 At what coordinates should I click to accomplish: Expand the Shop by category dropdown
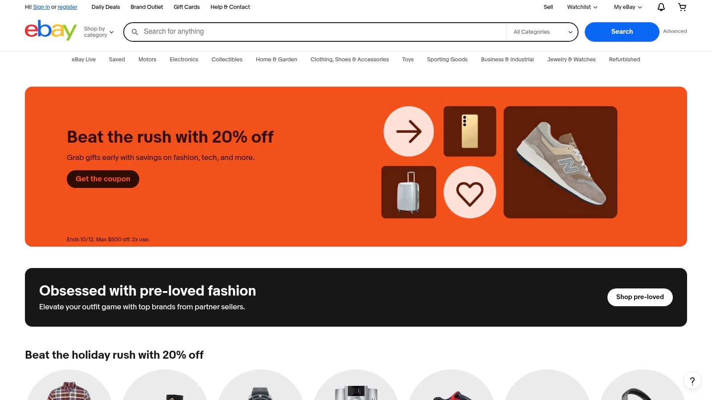pyautogui.click(x=99, y=32)
